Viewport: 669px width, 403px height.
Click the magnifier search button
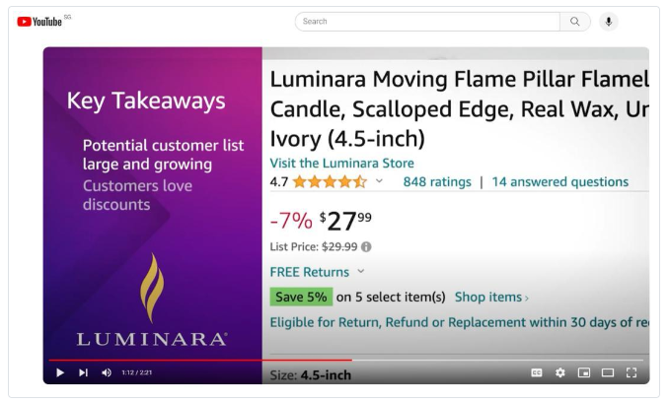[574, 21]
